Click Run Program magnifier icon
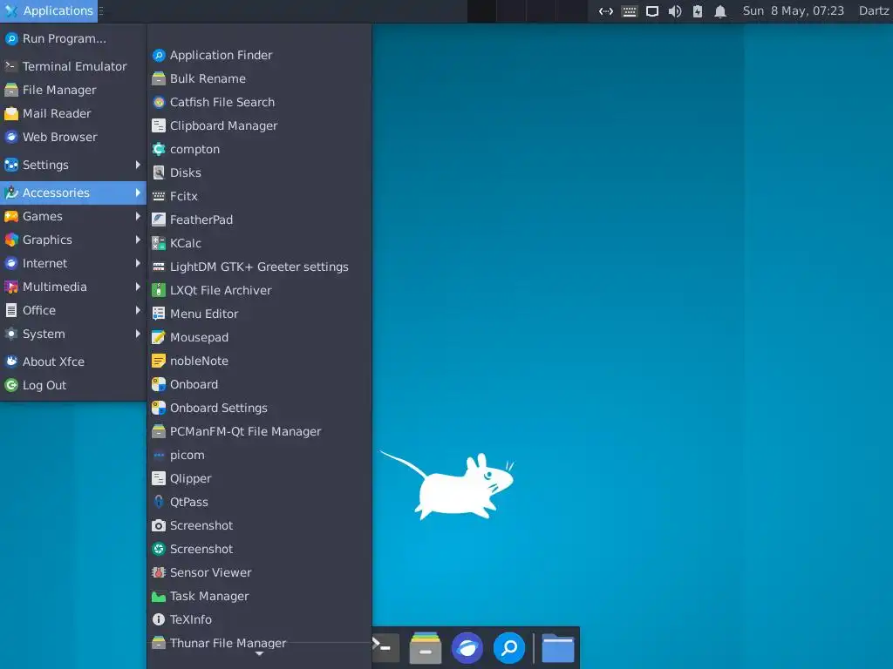893x669 pixels. [10, 38]
